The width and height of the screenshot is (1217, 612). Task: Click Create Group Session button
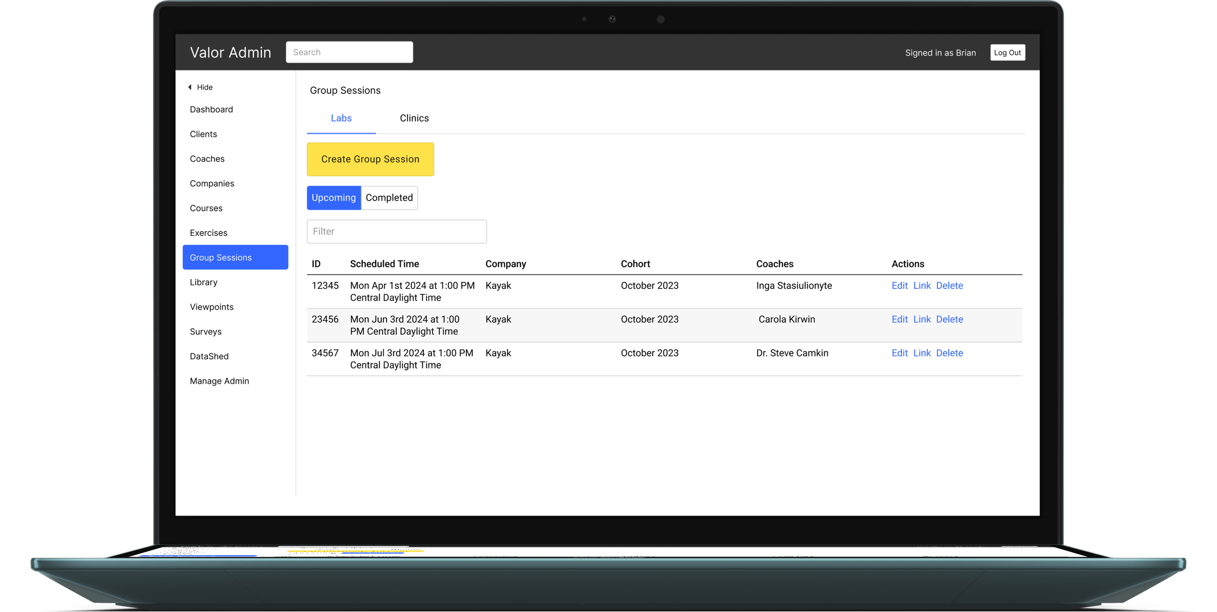(370, 159)
